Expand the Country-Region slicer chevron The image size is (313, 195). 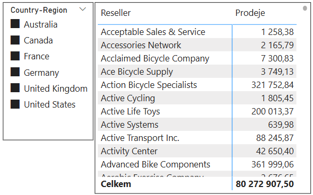[x=82, y=9]
